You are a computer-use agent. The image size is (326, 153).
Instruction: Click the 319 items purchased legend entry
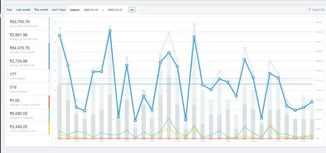(28, 89)
